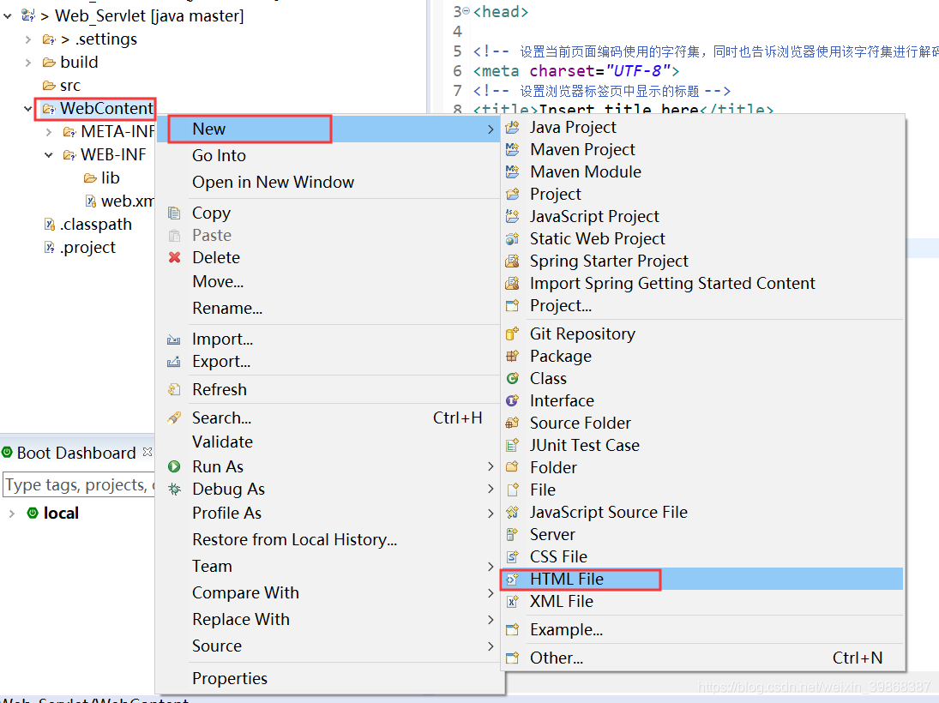Choose Example... in New submenu

[701, 630]
